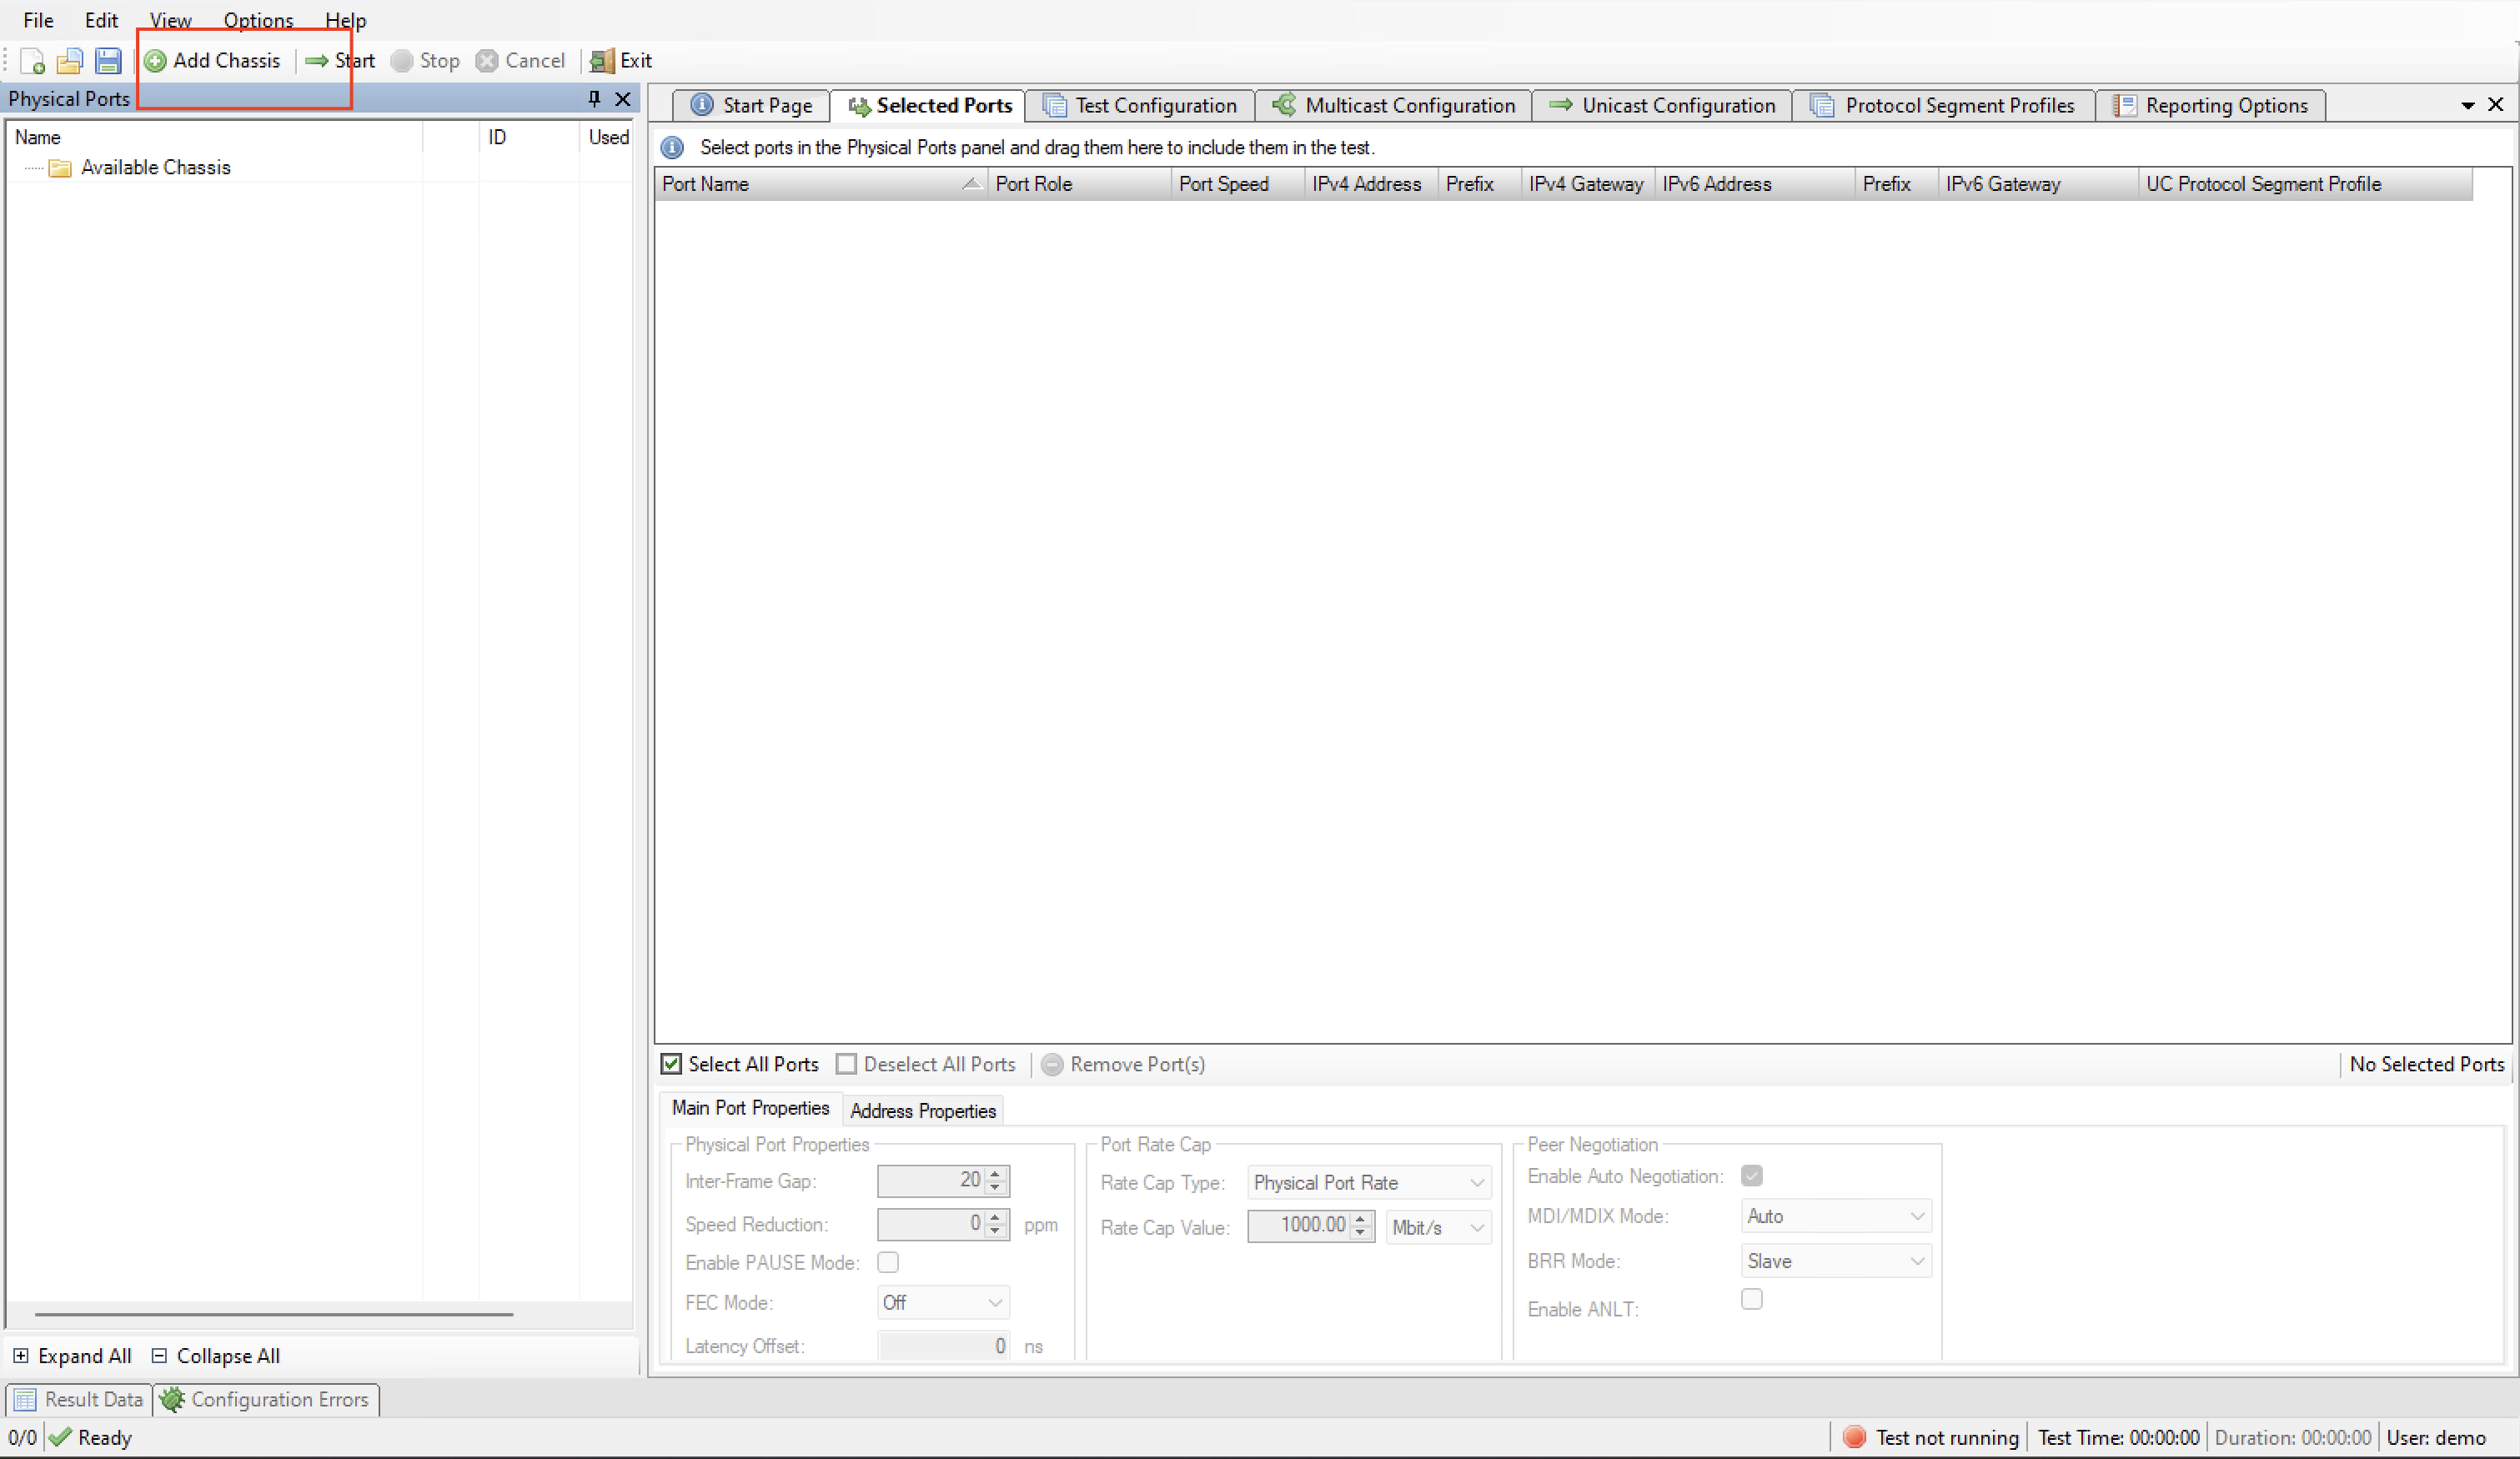Enable PAUSE Mode checkbox
Screen dimensions: 2520x1459
(887, 1262)
